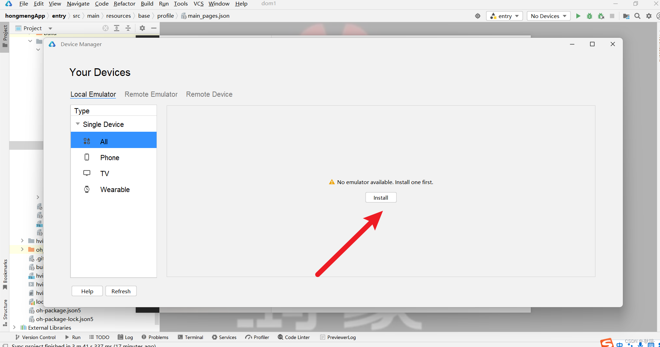Collapse the Single Device group
Screen dimensions: 660x347
pos(78,124)
